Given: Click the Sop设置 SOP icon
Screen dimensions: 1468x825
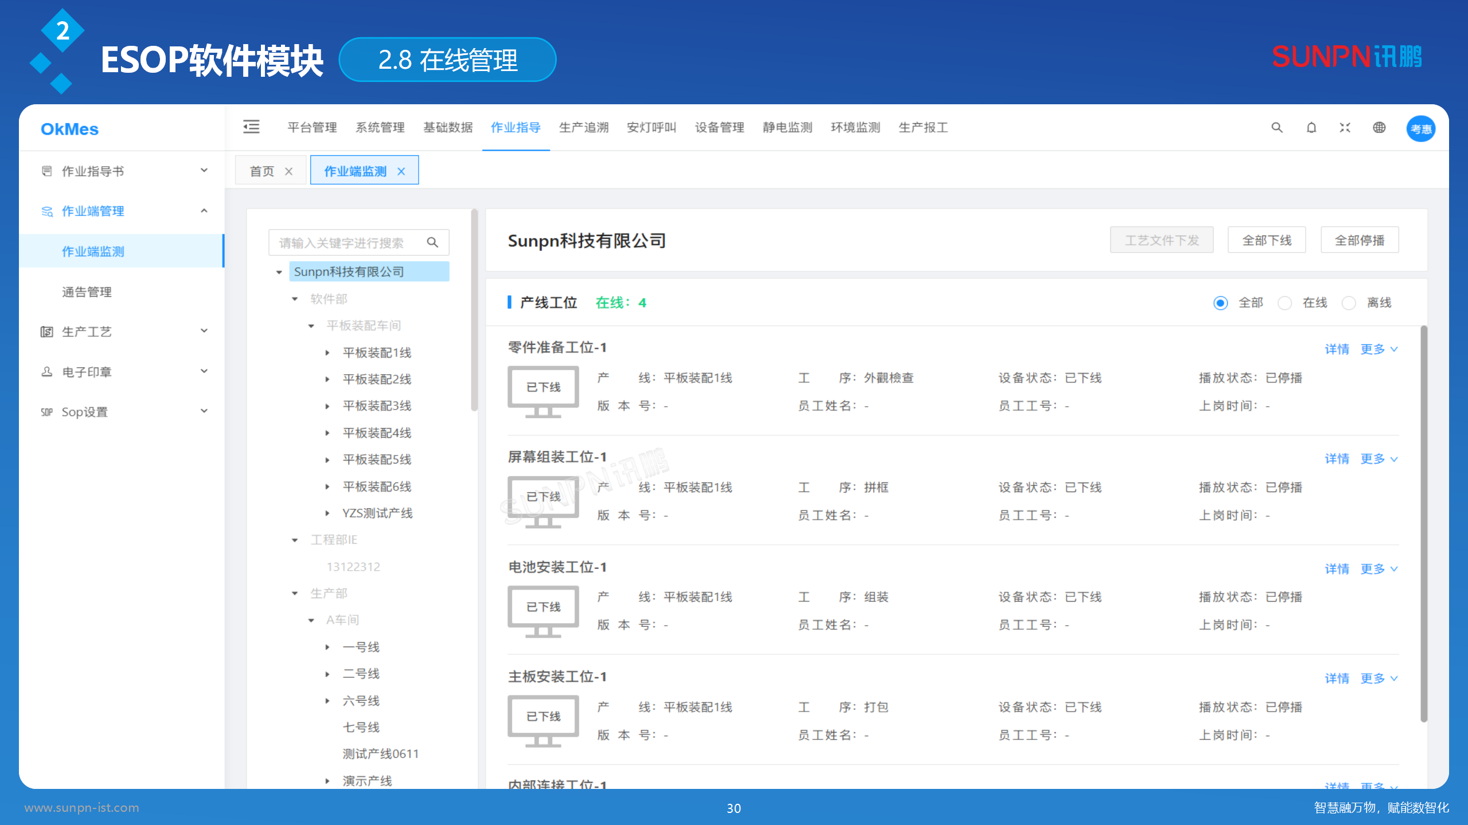Looking at the screenshot, I should click(47, 411).
